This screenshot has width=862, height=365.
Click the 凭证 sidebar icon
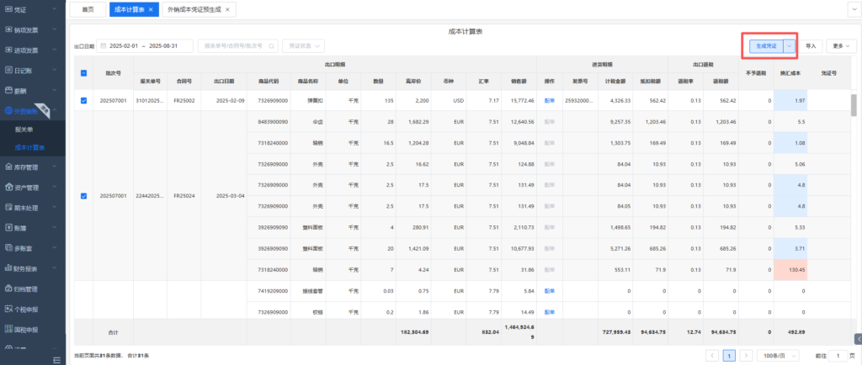(8, 9)
